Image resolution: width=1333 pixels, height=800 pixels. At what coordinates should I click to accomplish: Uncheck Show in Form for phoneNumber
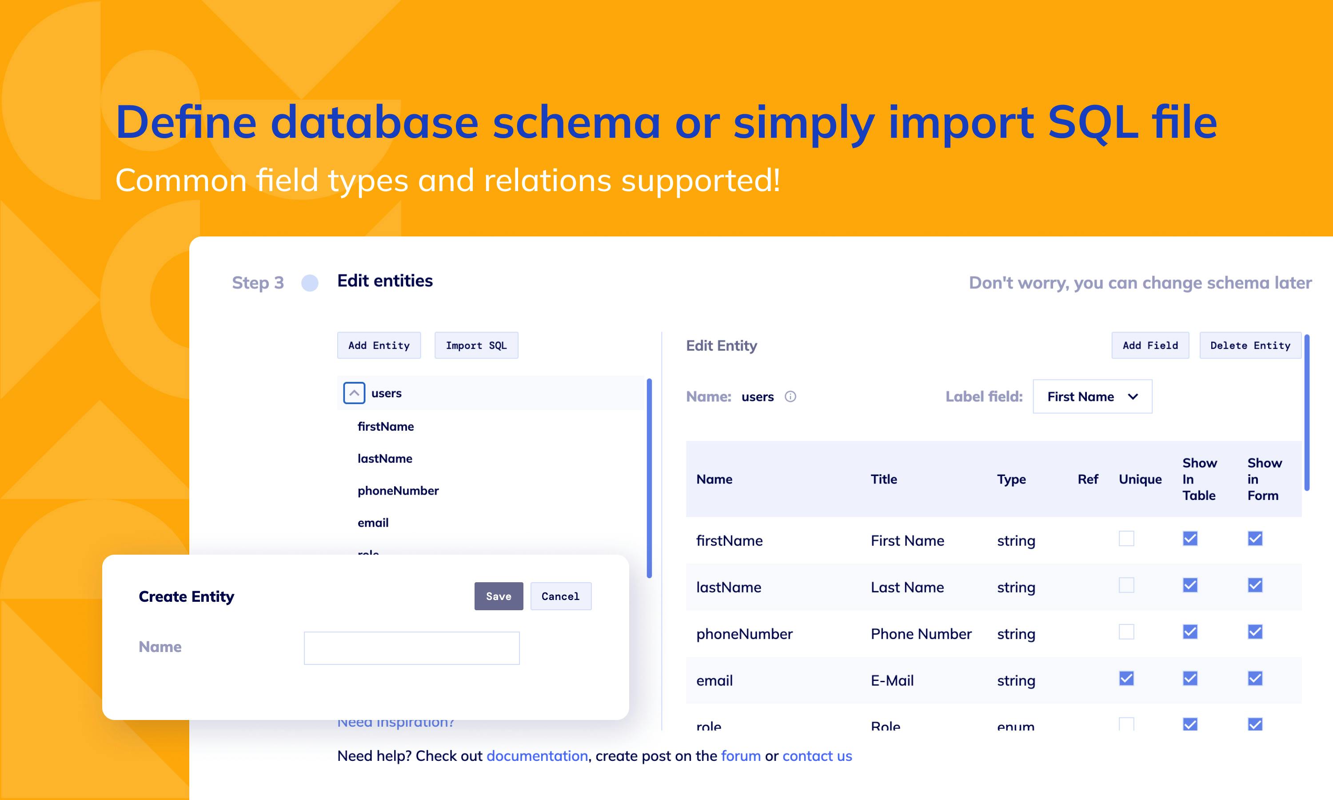point(1255,632)
